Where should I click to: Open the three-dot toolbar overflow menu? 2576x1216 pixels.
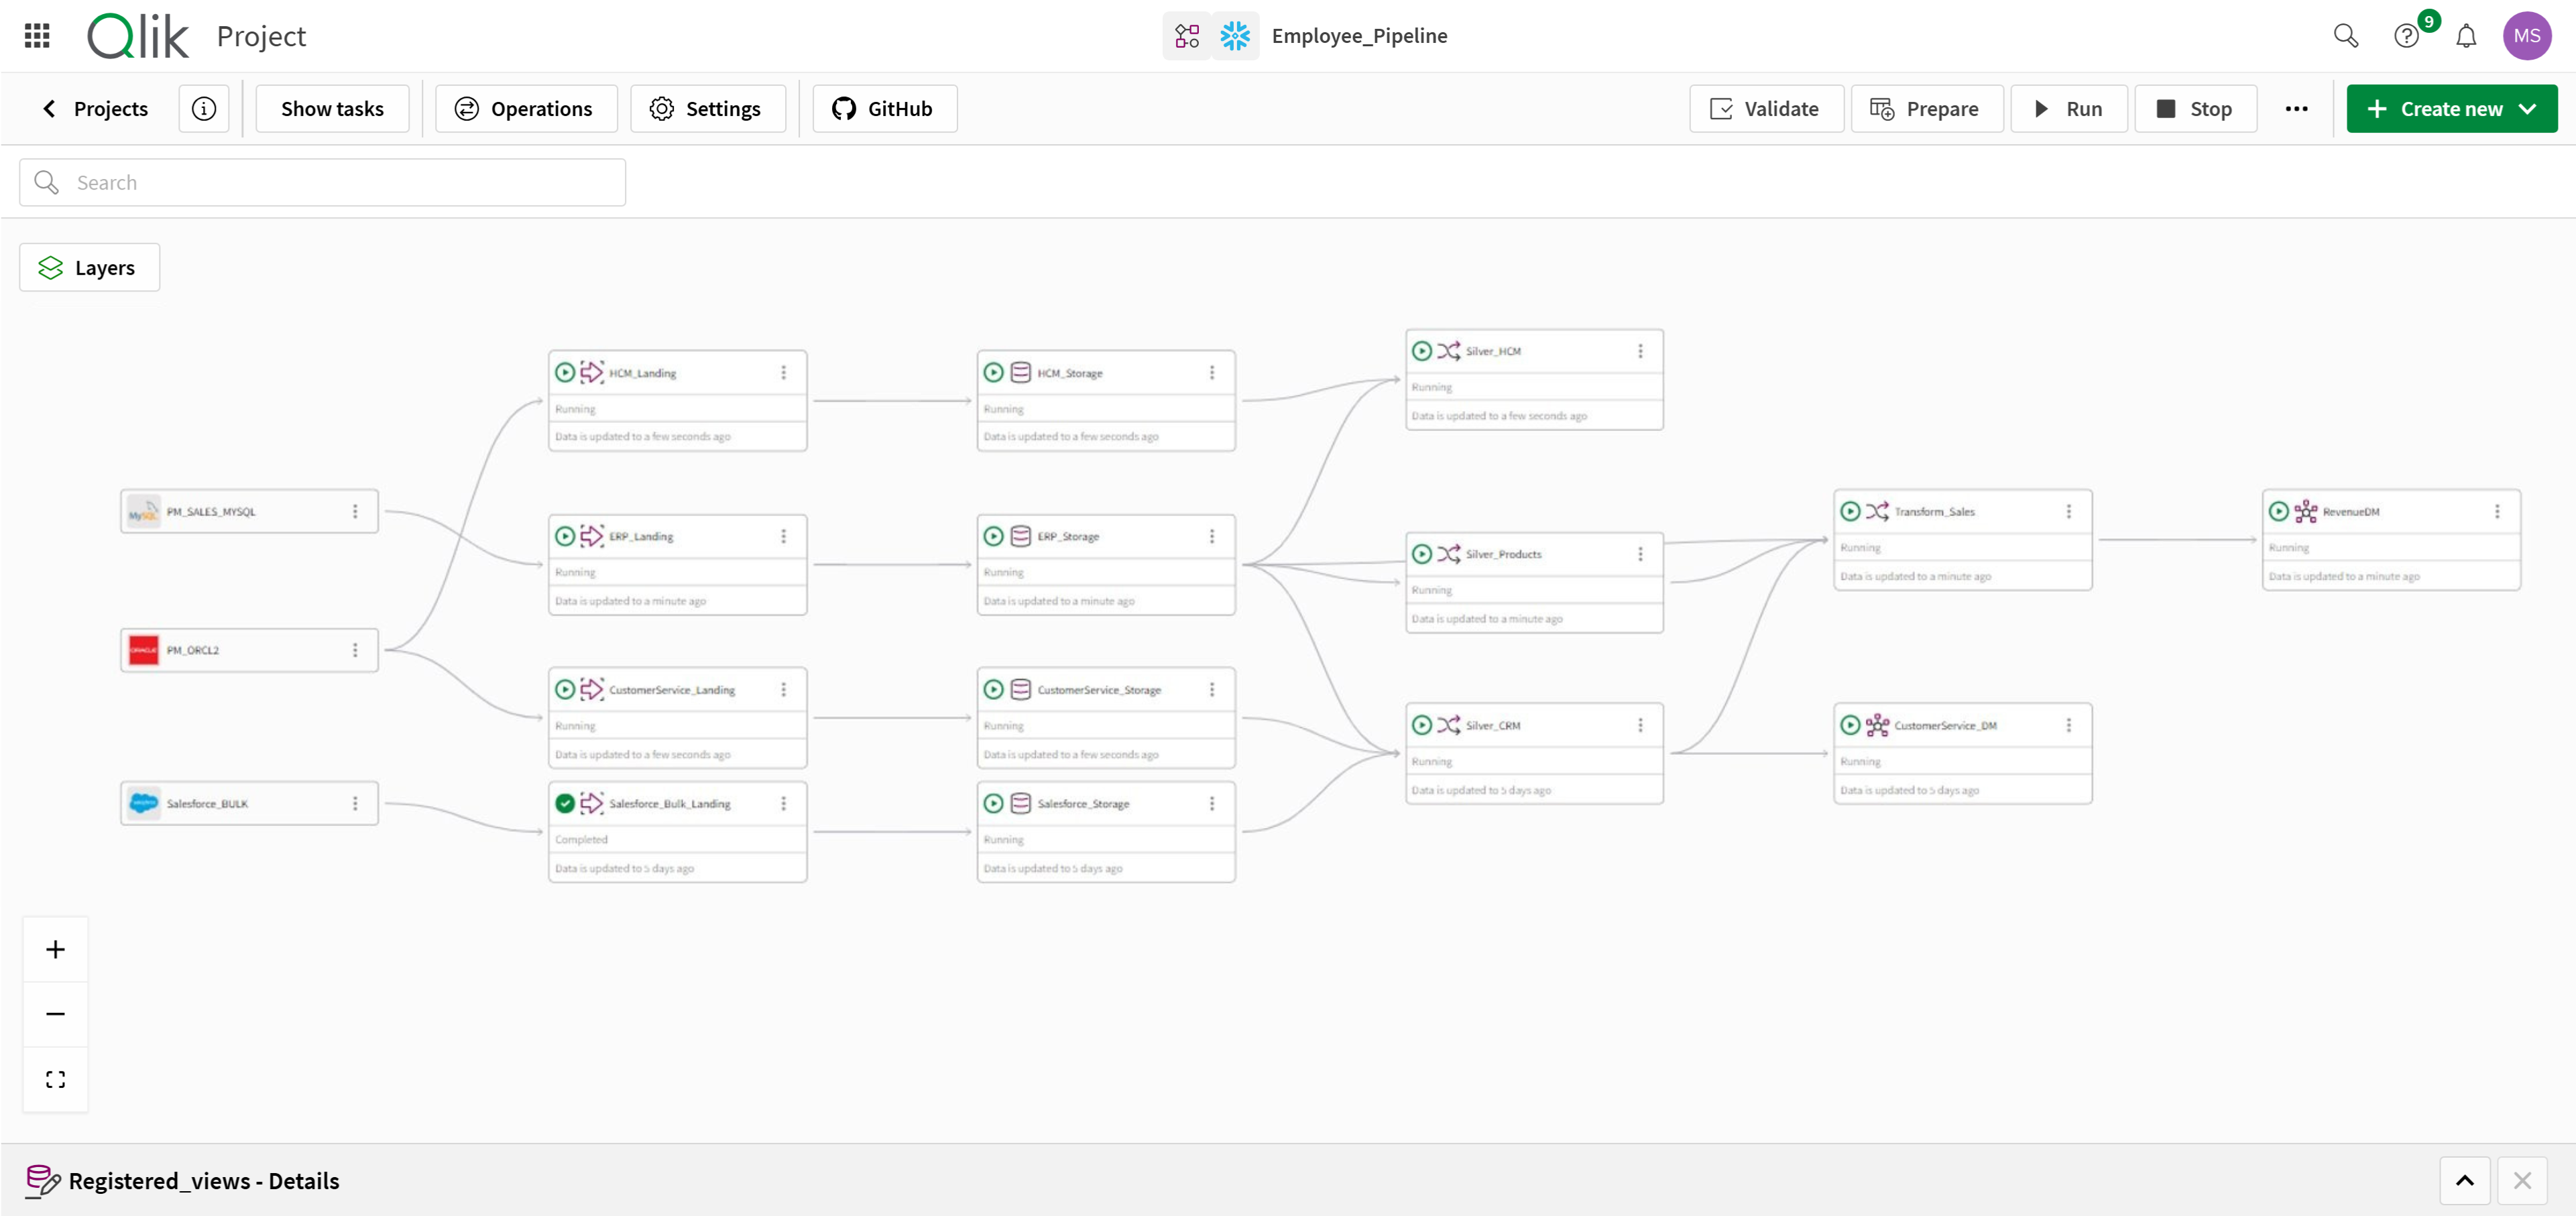[x=2296, y=108]
